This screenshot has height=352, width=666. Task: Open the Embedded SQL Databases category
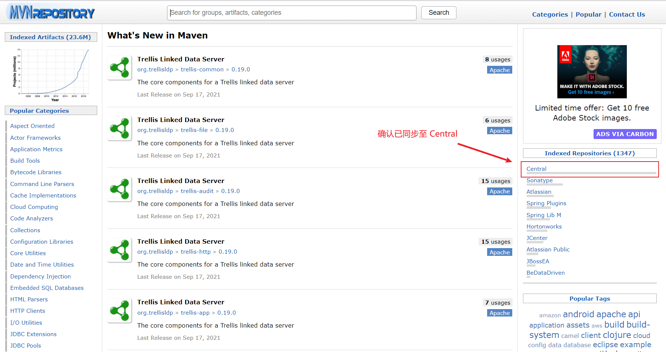(47, 288)
